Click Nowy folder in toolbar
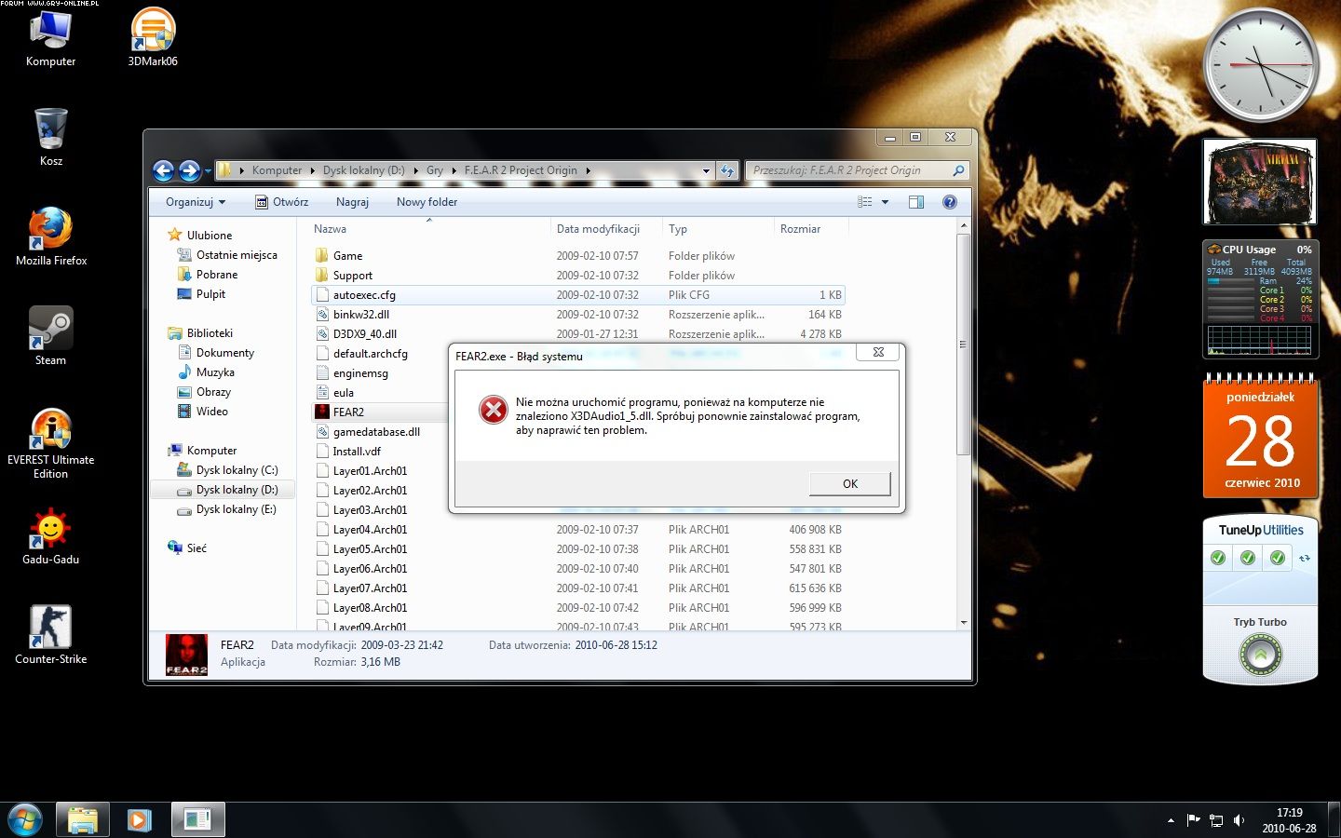This screenshot has height=838, width=1341. [427, 202]
